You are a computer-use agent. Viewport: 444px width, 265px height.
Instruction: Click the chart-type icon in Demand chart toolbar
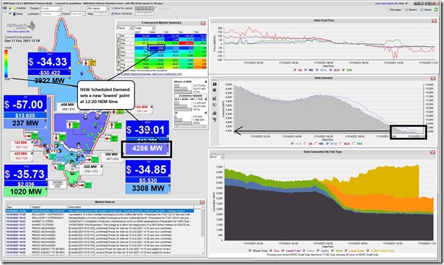[x=215, y=99]
